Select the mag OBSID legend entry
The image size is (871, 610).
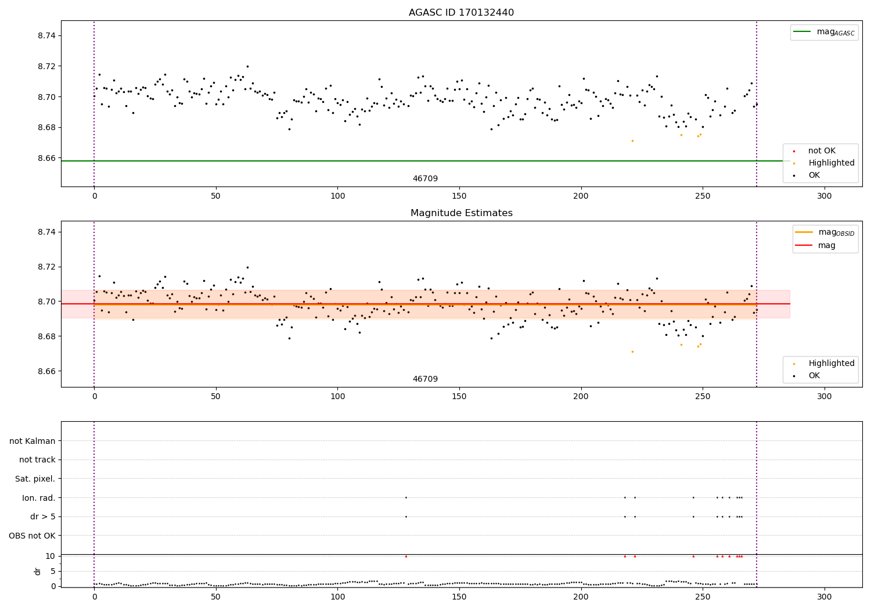coord(825,232)
